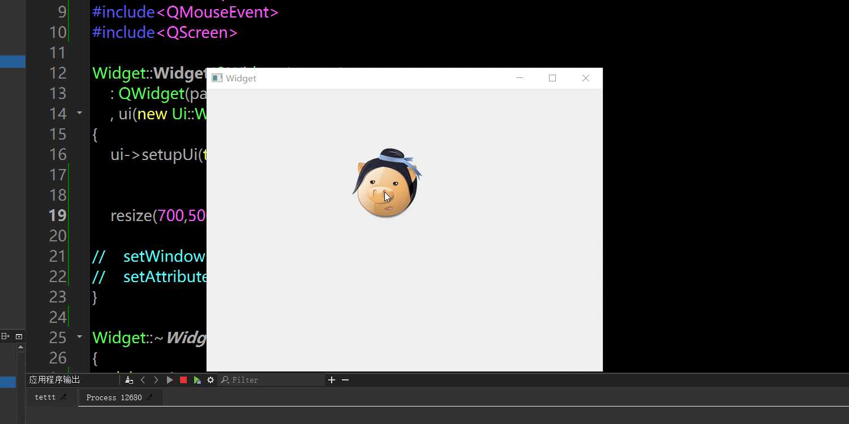The width and height of the screenshot is (849, 424).
Task: Click the 应用程序输出 pane title
Action: pos(55,380)
